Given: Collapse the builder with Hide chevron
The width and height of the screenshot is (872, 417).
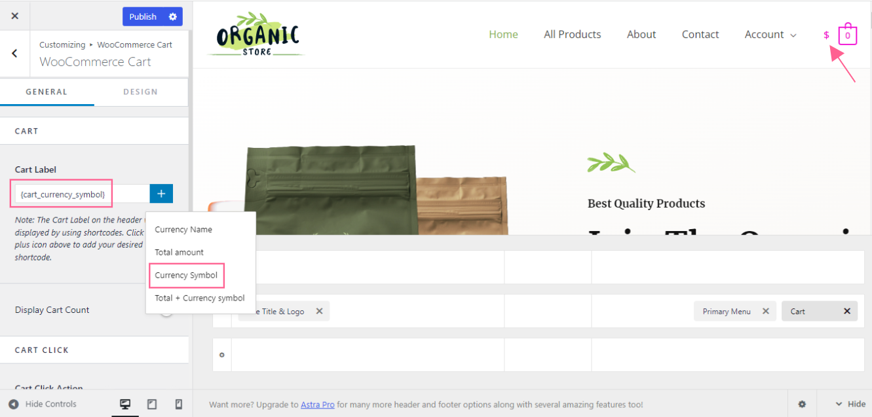Looking at the screenshot, I should [850, 405].
